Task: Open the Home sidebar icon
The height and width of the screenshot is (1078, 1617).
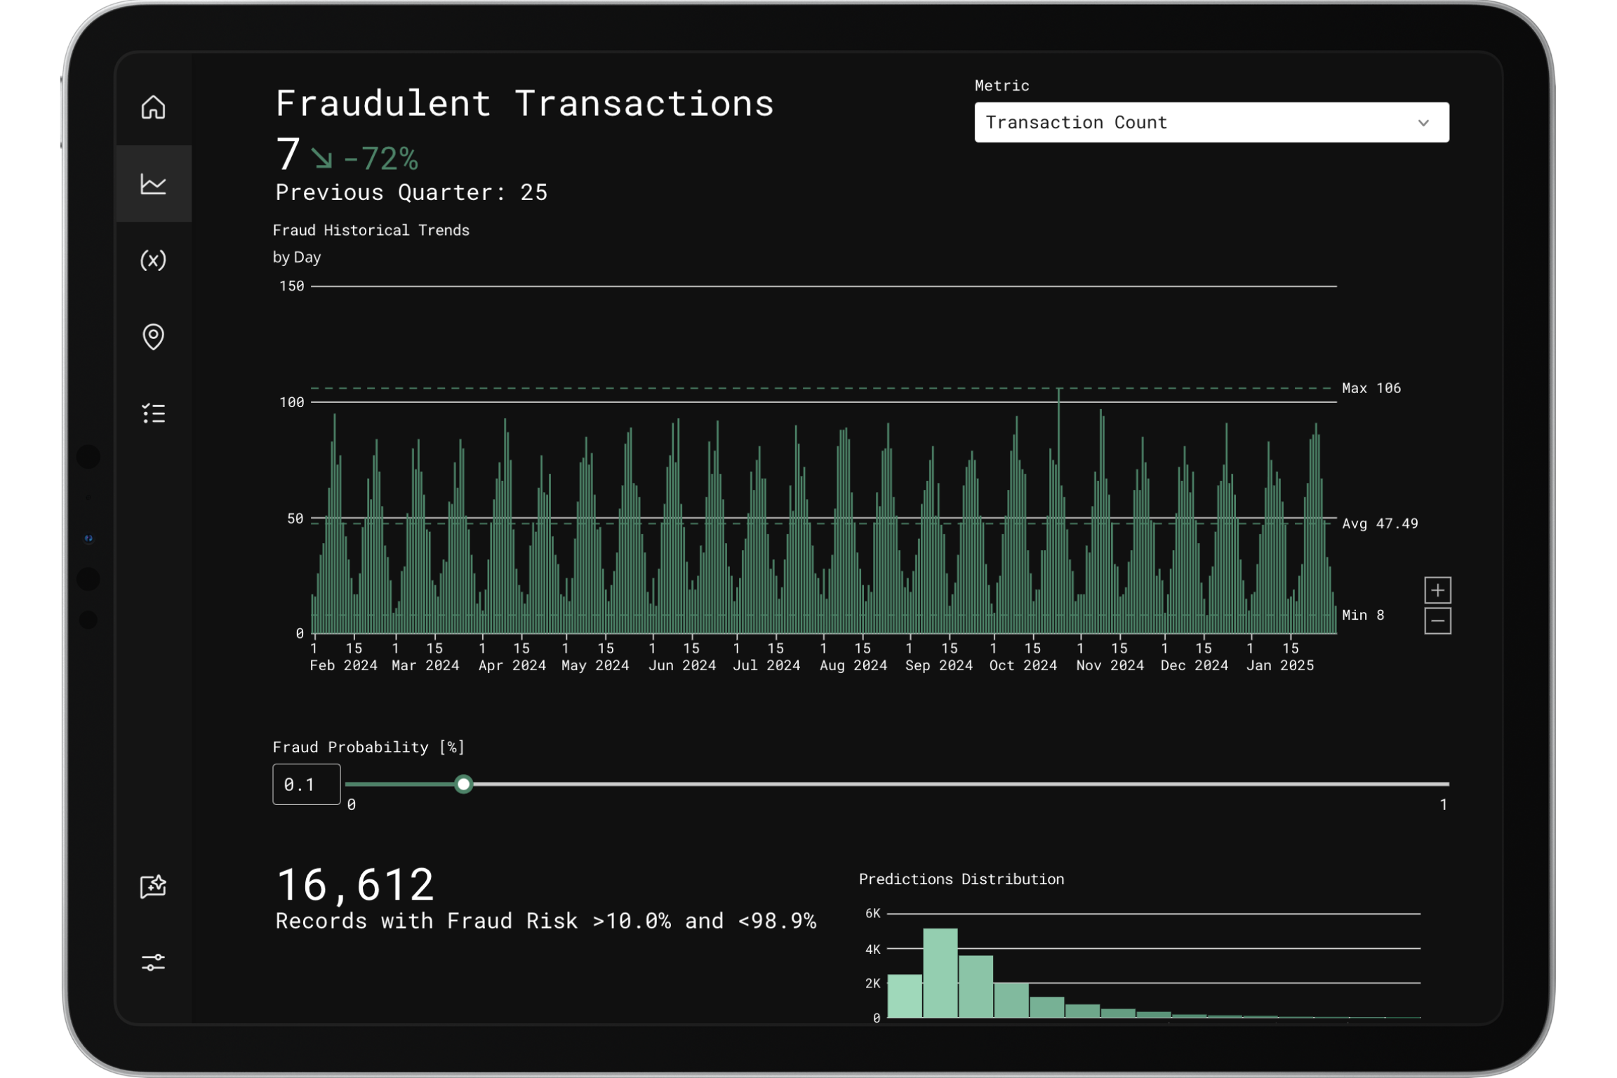Action: [153, 107]
